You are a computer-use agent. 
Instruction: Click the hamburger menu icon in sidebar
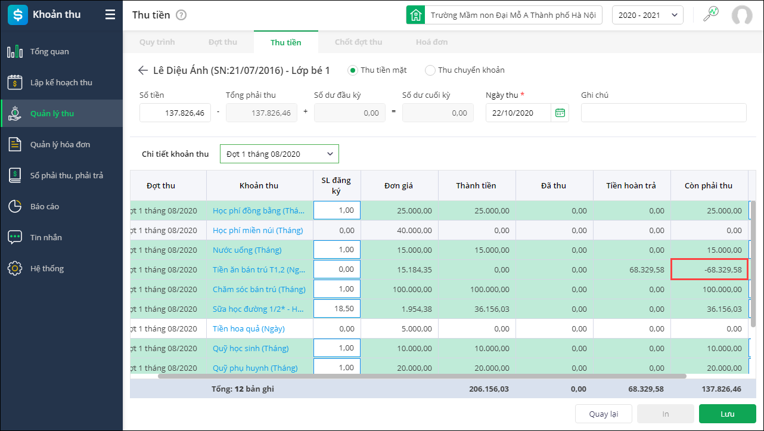coord(110,15)
